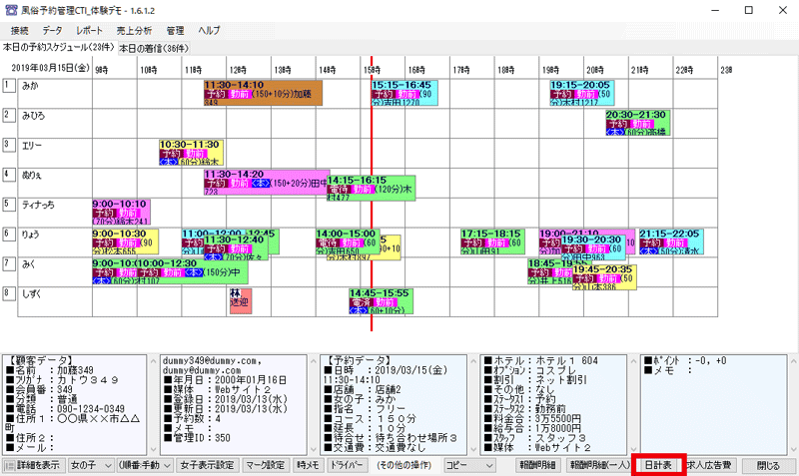Select みひろ's green 20:30–21:30 reservation block
This screenshot has width=799, height=476.
[636, 123]
